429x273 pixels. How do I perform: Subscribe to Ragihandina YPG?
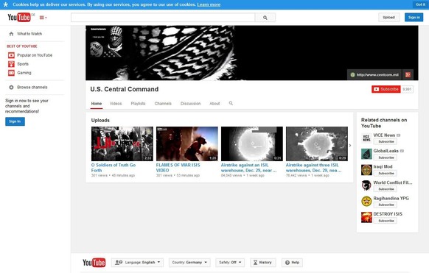click(386, 205)
